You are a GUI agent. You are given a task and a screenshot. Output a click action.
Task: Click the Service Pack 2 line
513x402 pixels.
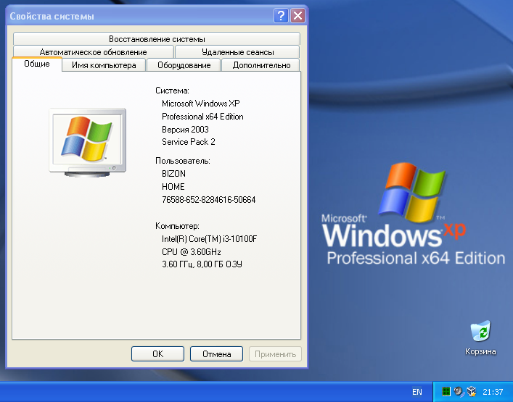189,142
